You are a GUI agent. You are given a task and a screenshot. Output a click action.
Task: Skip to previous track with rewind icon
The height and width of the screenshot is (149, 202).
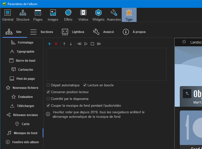(79, 44)
